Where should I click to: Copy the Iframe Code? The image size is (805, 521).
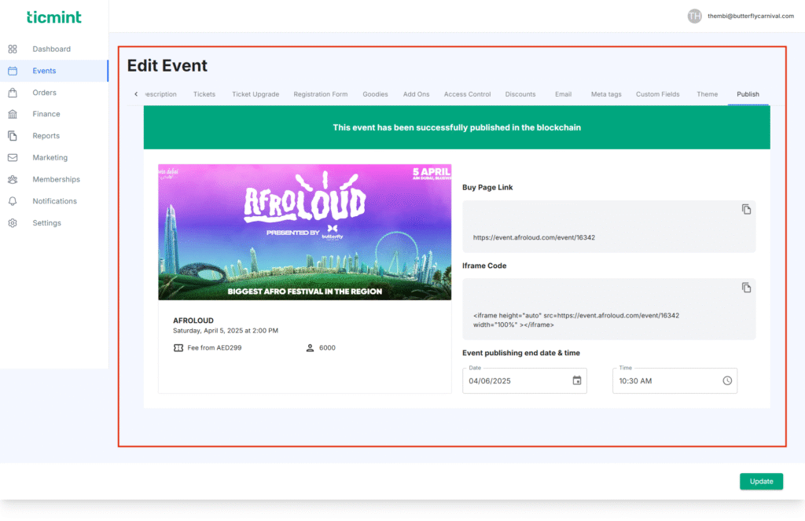coord(747,288)
